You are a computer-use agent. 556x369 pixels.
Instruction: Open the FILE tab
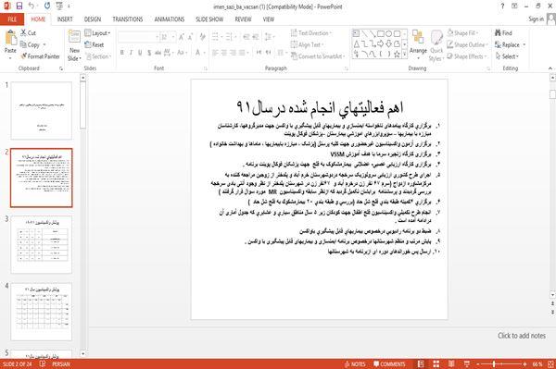tap(12, 19)
